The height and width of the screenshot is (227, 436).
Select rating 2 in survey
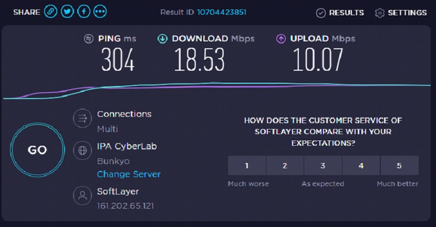[x=285, y=166]
